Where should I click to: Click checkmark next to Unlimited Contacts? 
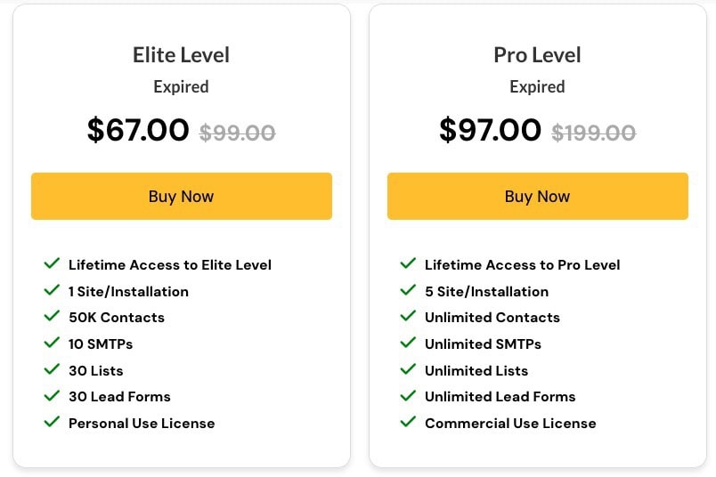click(x=408, y=316)
